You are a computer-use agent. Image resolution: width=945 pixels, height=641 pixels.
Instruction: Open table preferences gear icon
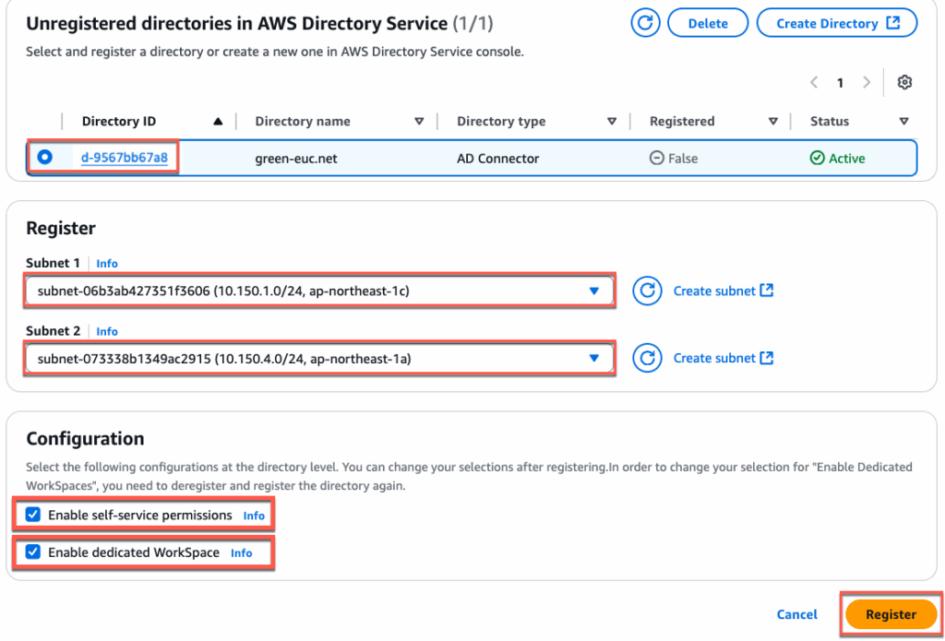[904, 83]
